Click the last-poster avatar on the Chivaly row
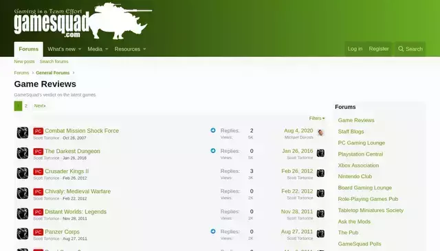Viewport: 440px width, 251px height. click(320, 193)
